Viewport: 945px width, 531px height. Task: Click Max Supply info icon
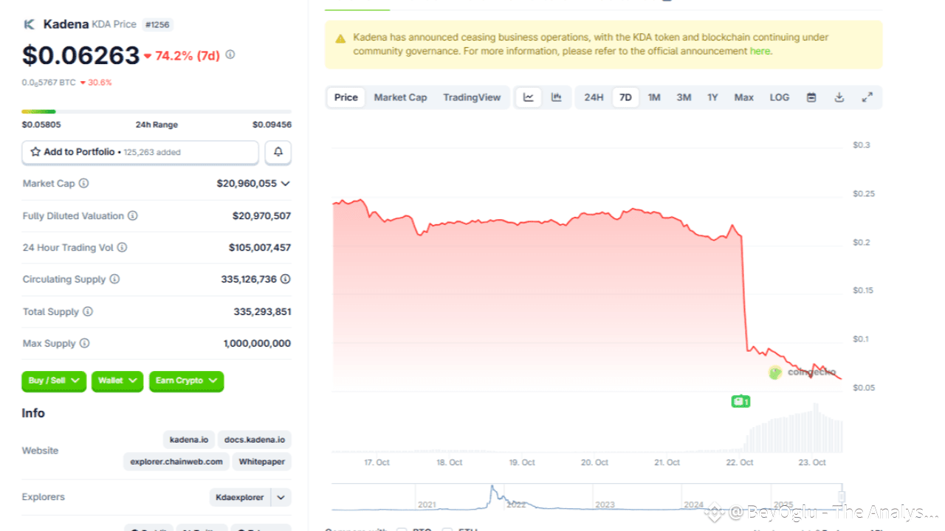tap(84, 344)
